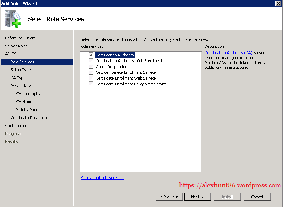
Task: Go back with the Previous button
Action: (x=169, y=197)
